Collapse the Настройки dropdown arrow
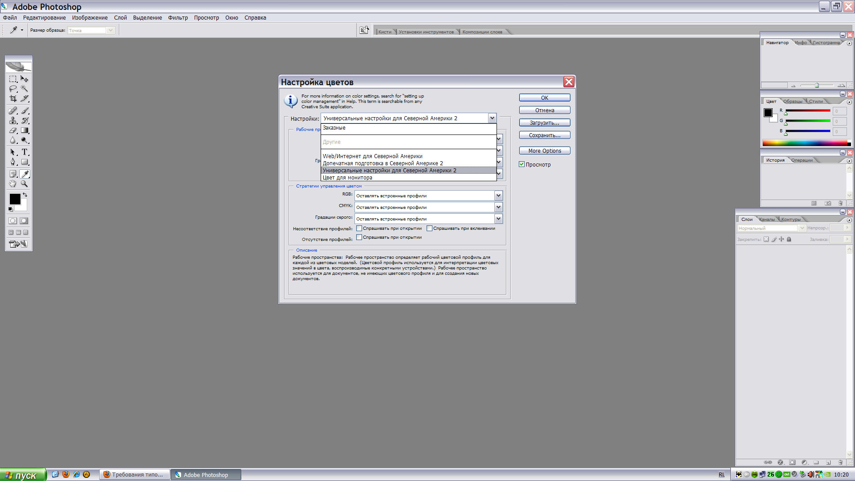The width and height of the screenshot is (855, 481). pyautogui.click(x=492, y=118)
